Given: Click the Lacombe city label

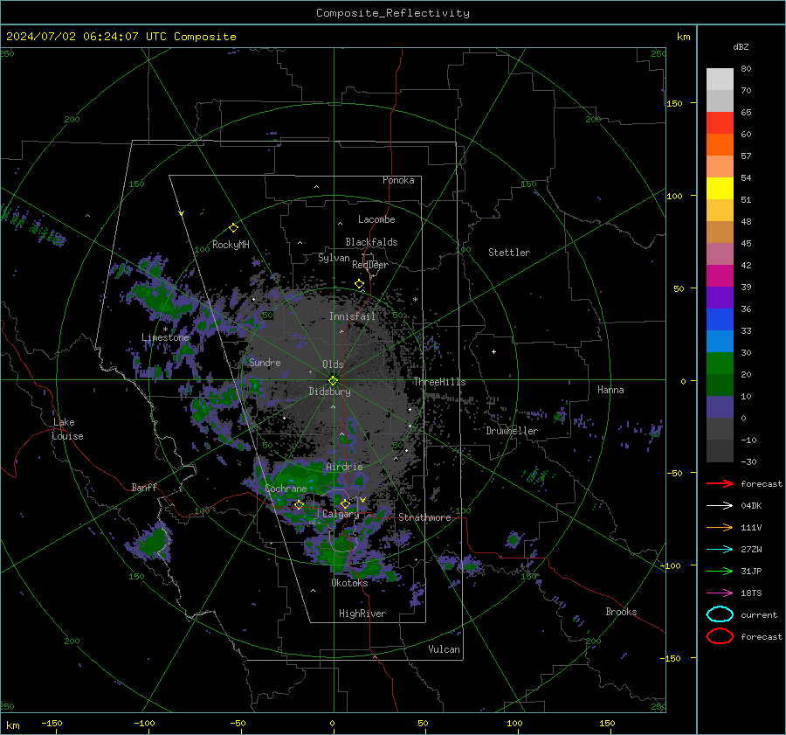Looking at the screenshot, I should point(376,219).
